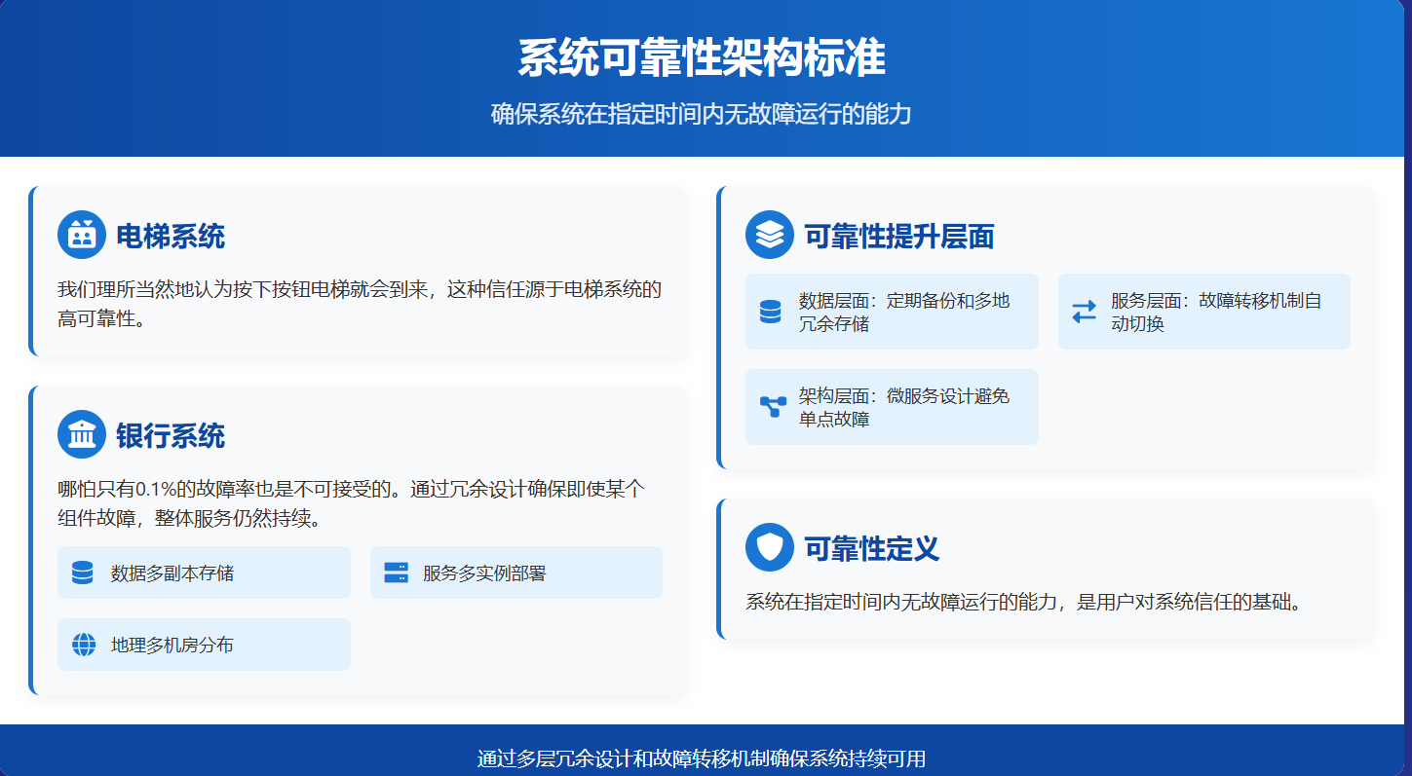Click the database icon next to 数据多副本存储

click(83, 573)
